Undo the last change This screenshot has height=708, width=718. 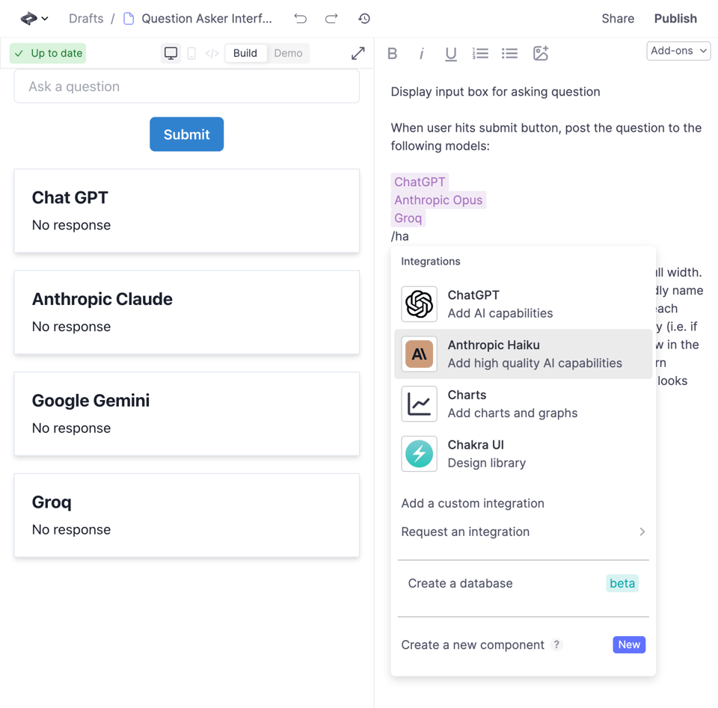pyautogui.click(x=301, y=18)
